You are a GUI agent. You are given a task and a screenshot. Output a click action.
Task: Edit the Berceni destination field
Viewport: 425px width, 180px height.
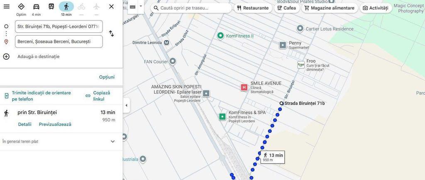pyautogui.click(x=59, y=41)
